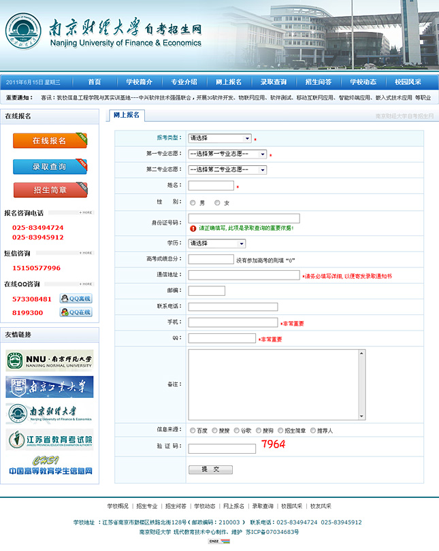Open the 报考类型 dropdown
This screenshot has width=439, height=551.
[x=220, y=138]
